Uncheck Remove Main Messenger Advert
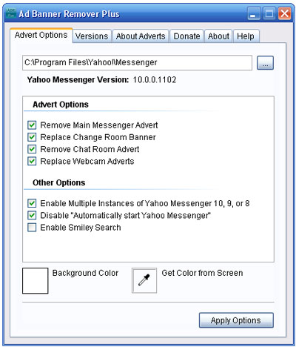296x347 pixels. tap(32, 125)
